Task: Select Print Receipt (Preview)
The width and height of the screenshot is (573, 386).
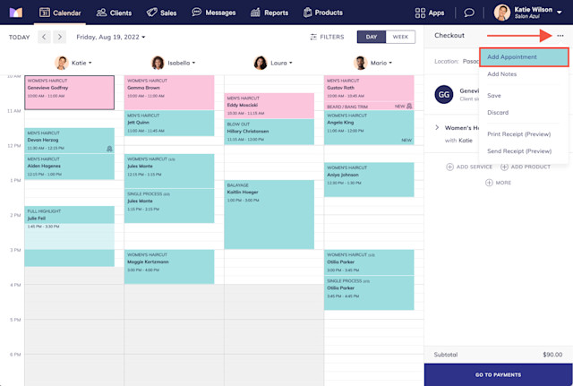Action: [x=519, y=134]
